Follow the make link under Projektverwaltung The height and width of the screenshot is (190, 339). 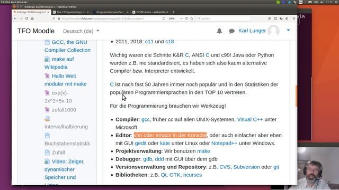203,151
